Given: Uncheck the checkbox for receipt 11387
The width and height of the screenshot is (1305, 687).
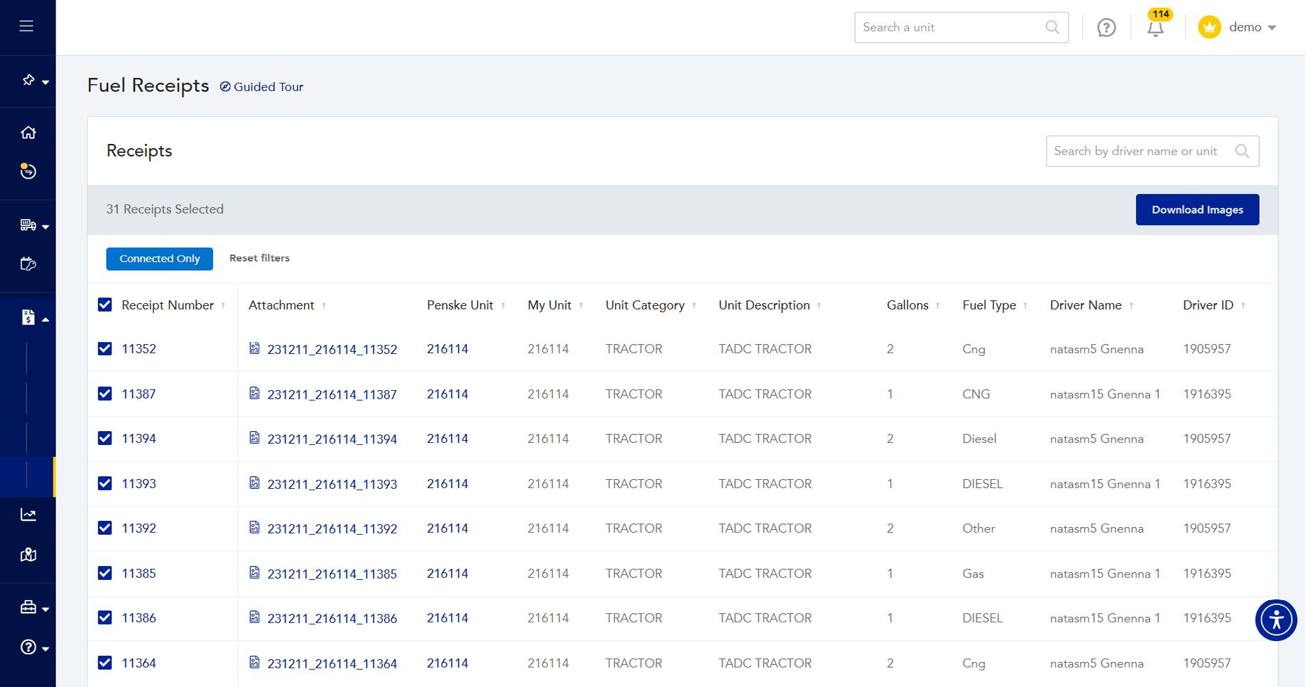Looking at the screenshot, I should pos(105,394).
